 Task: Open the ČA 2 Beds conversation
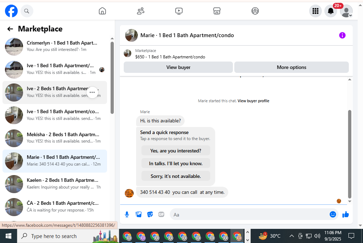coord(55,207)
